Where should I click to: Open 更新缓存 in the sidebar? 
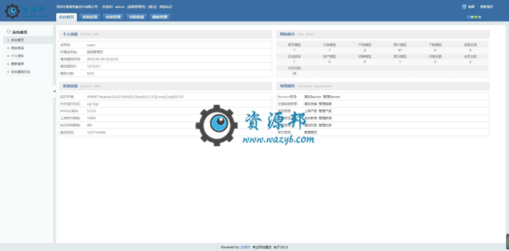pos(17,64)
